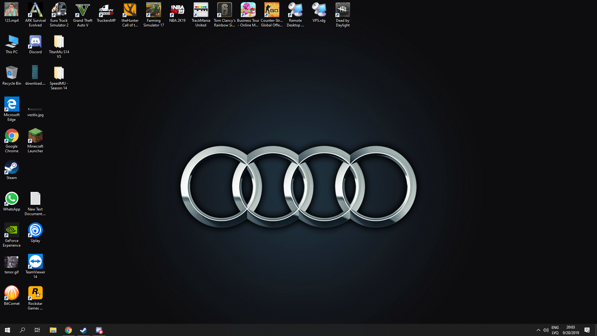Open the clock and calendar flyout
This screenshot has width=597, height=336.
click(571, 330)
